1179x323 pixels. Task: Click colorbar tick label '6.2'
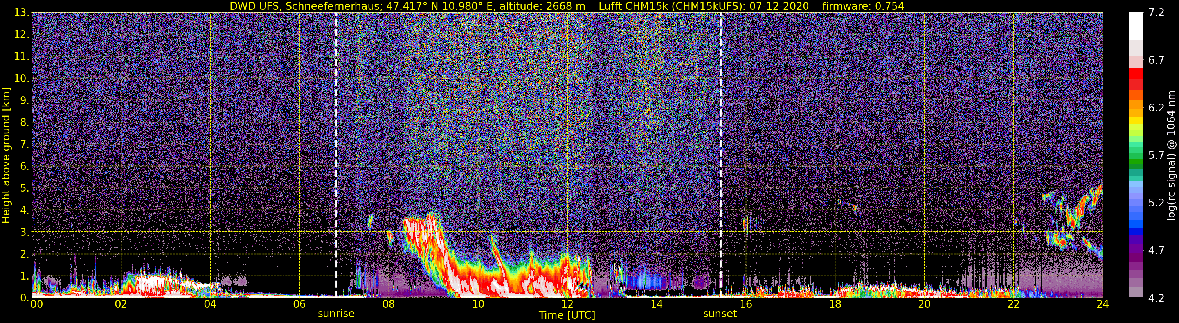[1156, 108]
